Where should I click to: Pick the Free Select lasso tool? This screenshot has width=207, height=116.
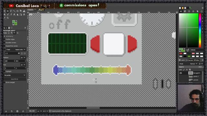point(11,11)
